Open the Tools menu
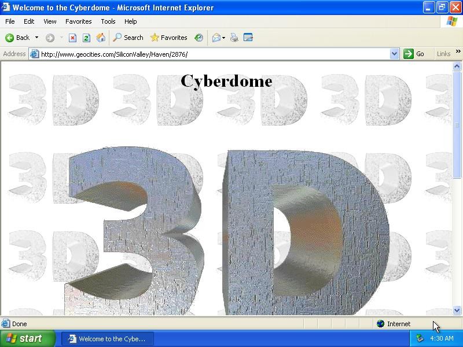Viewport: 463px width, 347px height. point(108,21)
